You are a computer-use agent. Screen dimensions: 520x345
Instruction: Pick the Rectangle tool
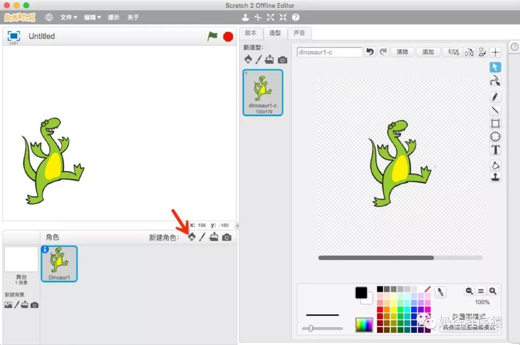495,124
